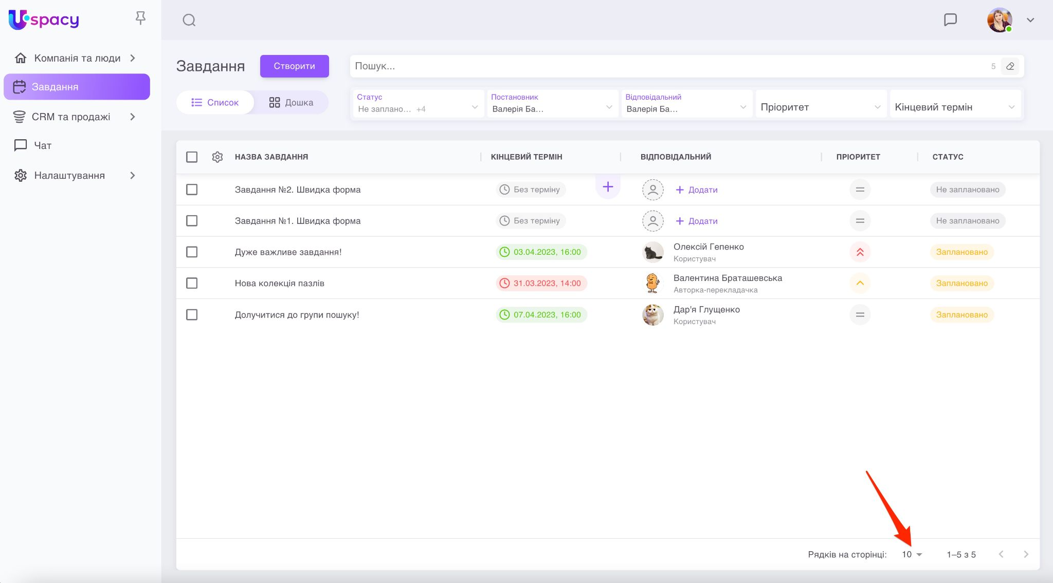
Task: Go to next page arrow in pagination
Action: pyautogui.click(x=1026, y=554)
